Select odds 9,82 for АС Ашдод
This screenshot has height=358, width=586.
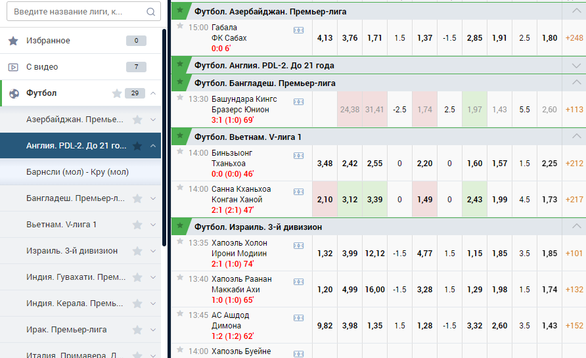[325, 326]
